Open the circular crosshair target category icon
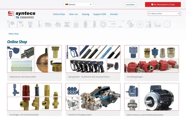 coord(139,24)
